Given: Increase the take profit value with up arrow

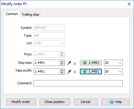Looking at the screenshot, I should point(62,70).
